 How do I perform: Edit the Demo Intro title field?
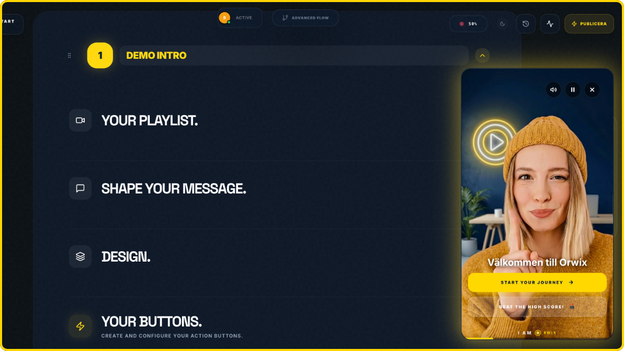(x=294, y=55)
